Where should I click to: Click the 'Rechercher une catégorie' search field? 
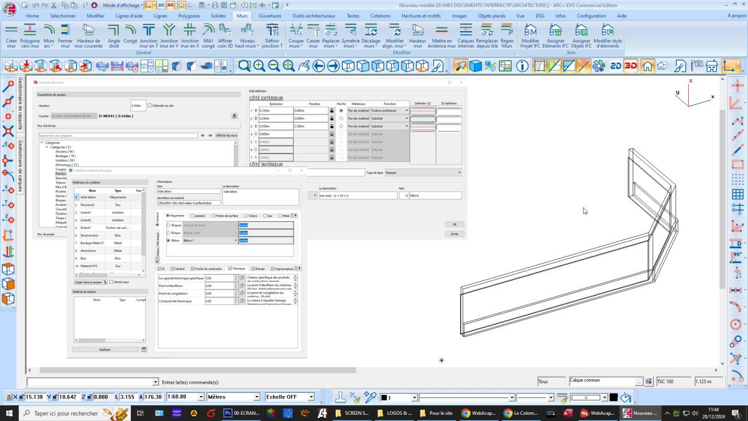[x=117, y=135]
